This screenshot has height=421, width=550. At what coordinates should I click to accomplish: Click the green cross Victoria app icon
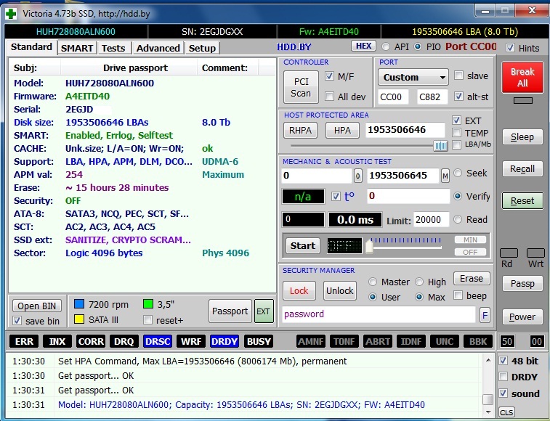click(x=11, y=14)
